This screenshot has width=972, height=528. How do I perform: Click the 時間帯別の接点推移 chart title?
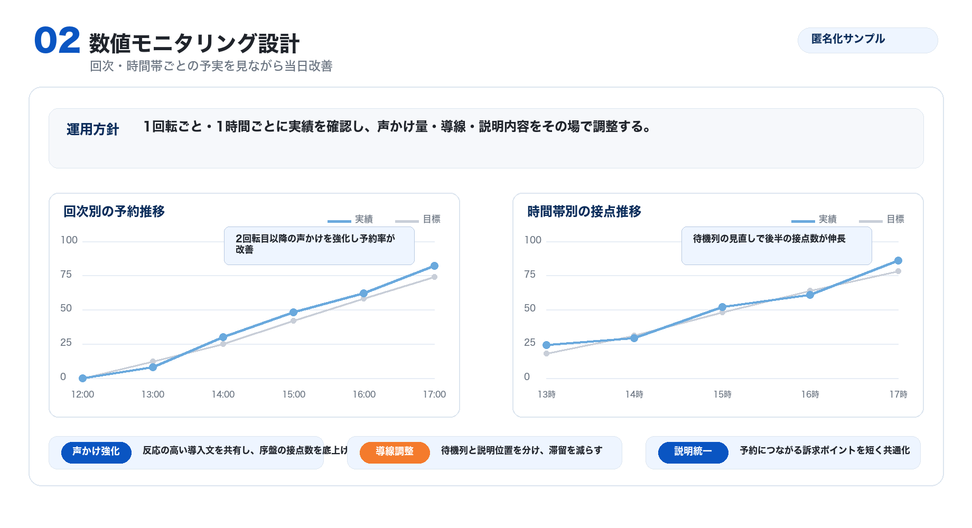click(x=584, y=212)
